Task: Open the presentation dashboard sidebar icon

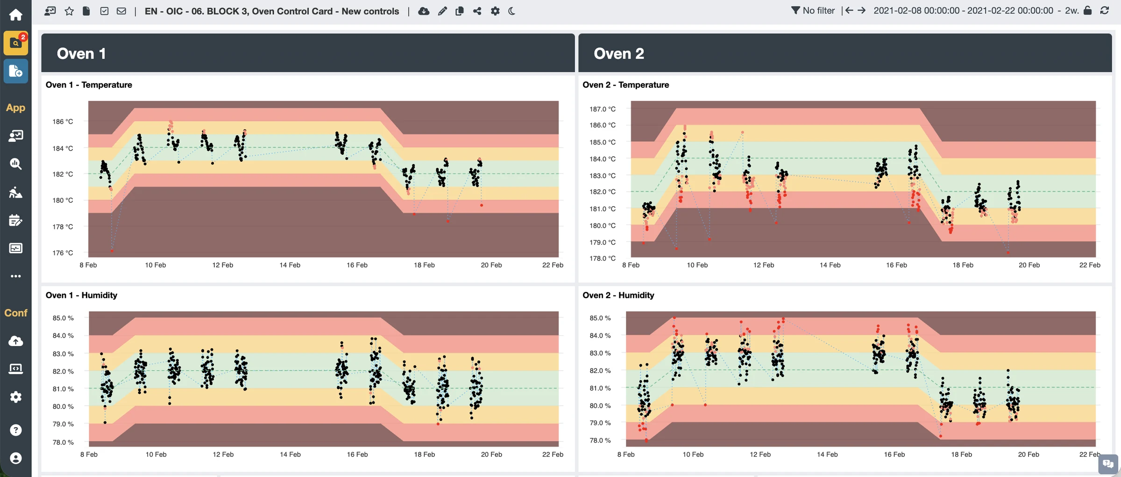Action: coord(15,136)
